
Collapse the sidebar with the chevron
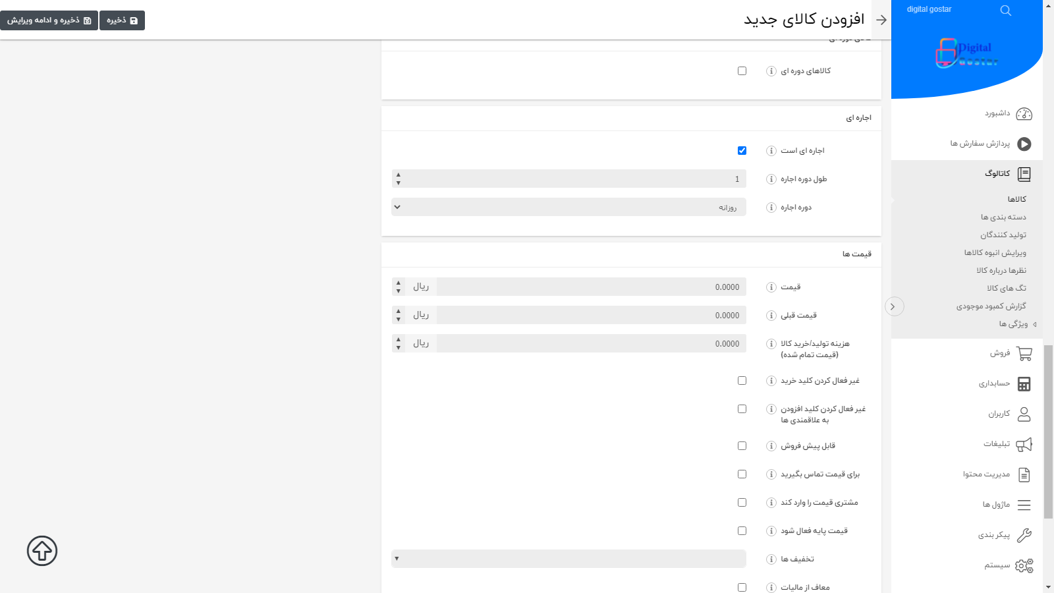(x=894, y=306)
